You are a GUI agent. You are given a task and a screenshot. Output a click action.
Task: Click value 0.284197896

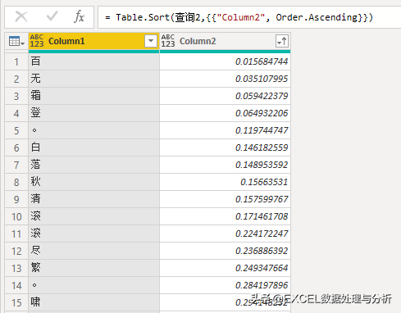click(x=262, y=285)
